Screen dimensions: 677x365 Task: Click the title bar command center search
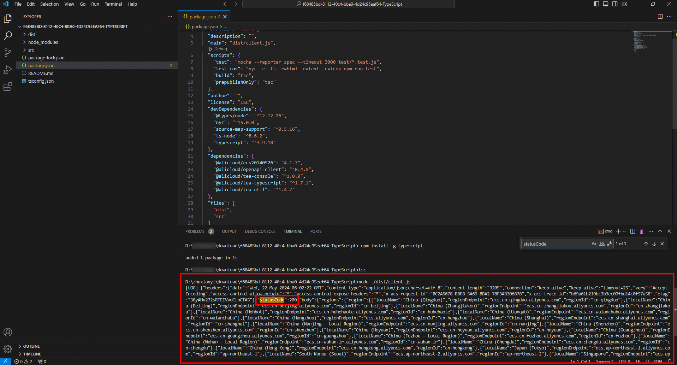pos(349,4)
